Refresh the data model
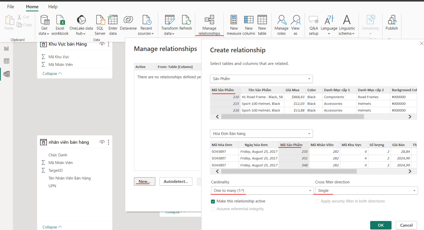The height and width of the screenshot is (230, 424). (186, 25)
